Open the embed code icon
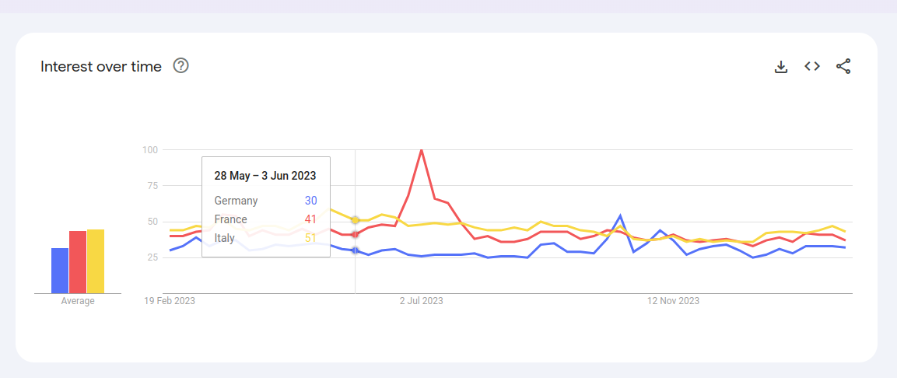This screenshot has height=378, width=897. [812, 67]
